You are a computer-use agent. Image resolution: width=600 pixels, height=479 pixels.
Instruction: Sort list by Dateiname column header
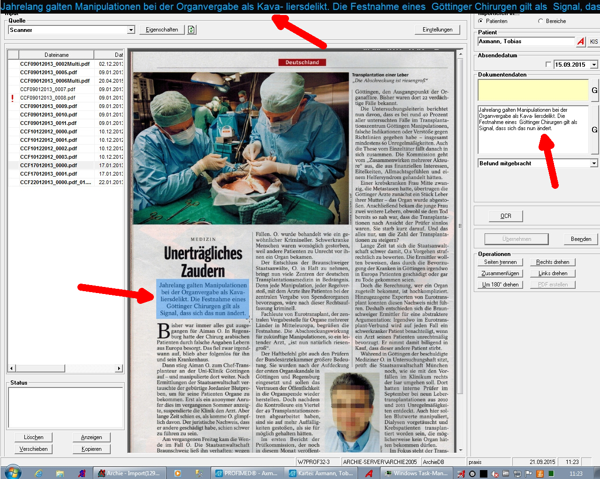coord(56,55)
